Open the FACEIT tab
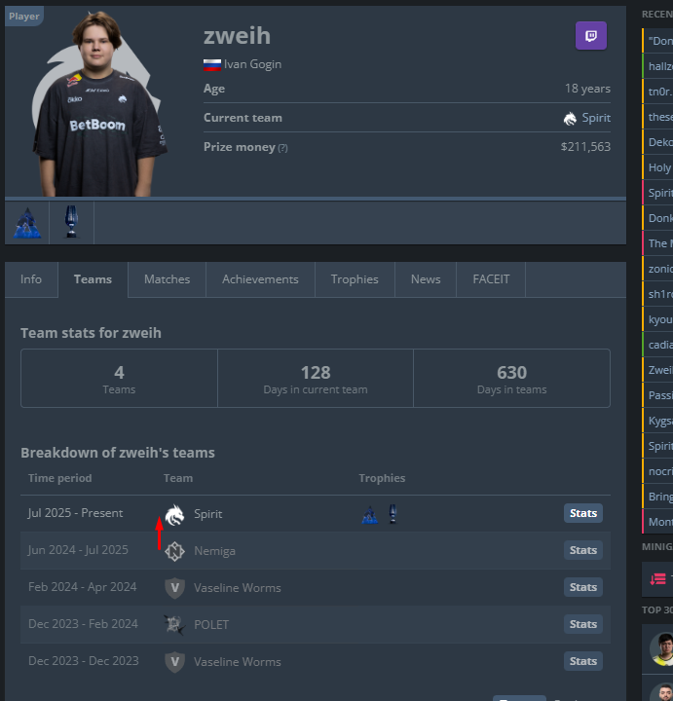 (491, 279)
